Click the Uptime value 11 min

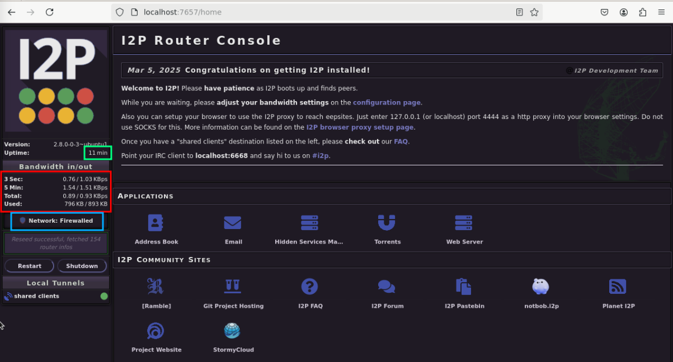[x=98, y=153]
